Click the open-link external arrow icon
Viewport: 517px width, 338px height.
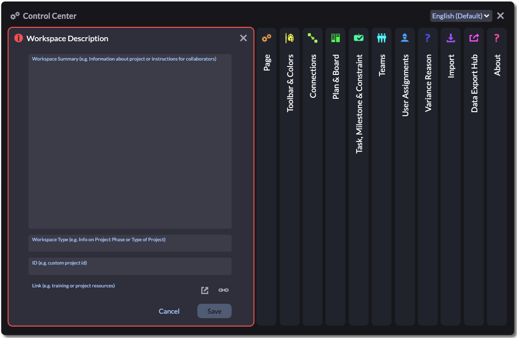pyautogui.click(x=205, y=290)
